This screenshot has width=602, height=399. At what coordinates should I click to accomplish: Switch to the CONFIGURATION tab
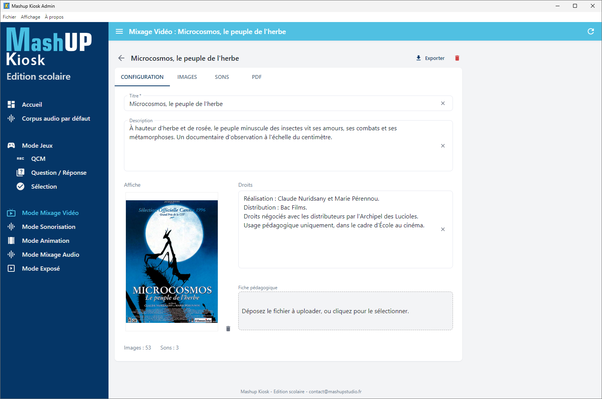[x=142, y=77]
